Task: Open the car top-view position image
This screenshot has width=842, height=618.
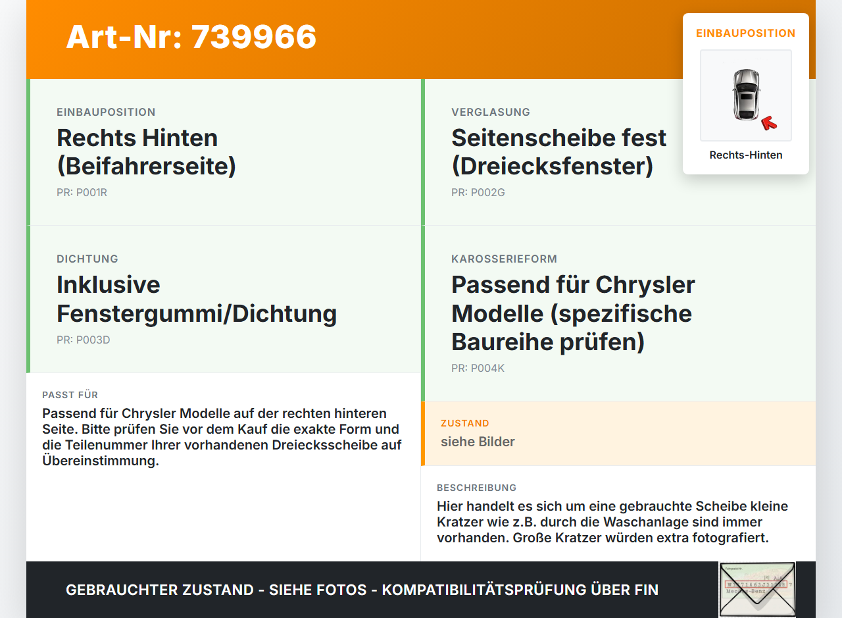Action: click(746, 95)
